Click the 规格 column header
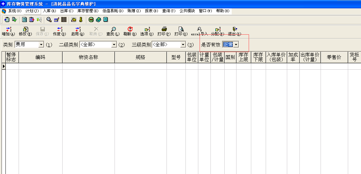361x174 pixels. [x=141, y=57]
